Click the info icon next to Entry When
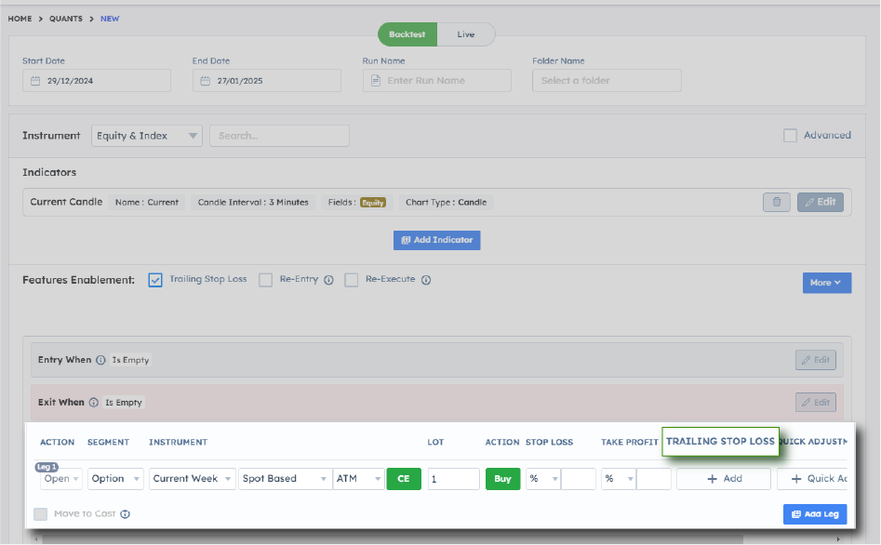 point(100,360)
